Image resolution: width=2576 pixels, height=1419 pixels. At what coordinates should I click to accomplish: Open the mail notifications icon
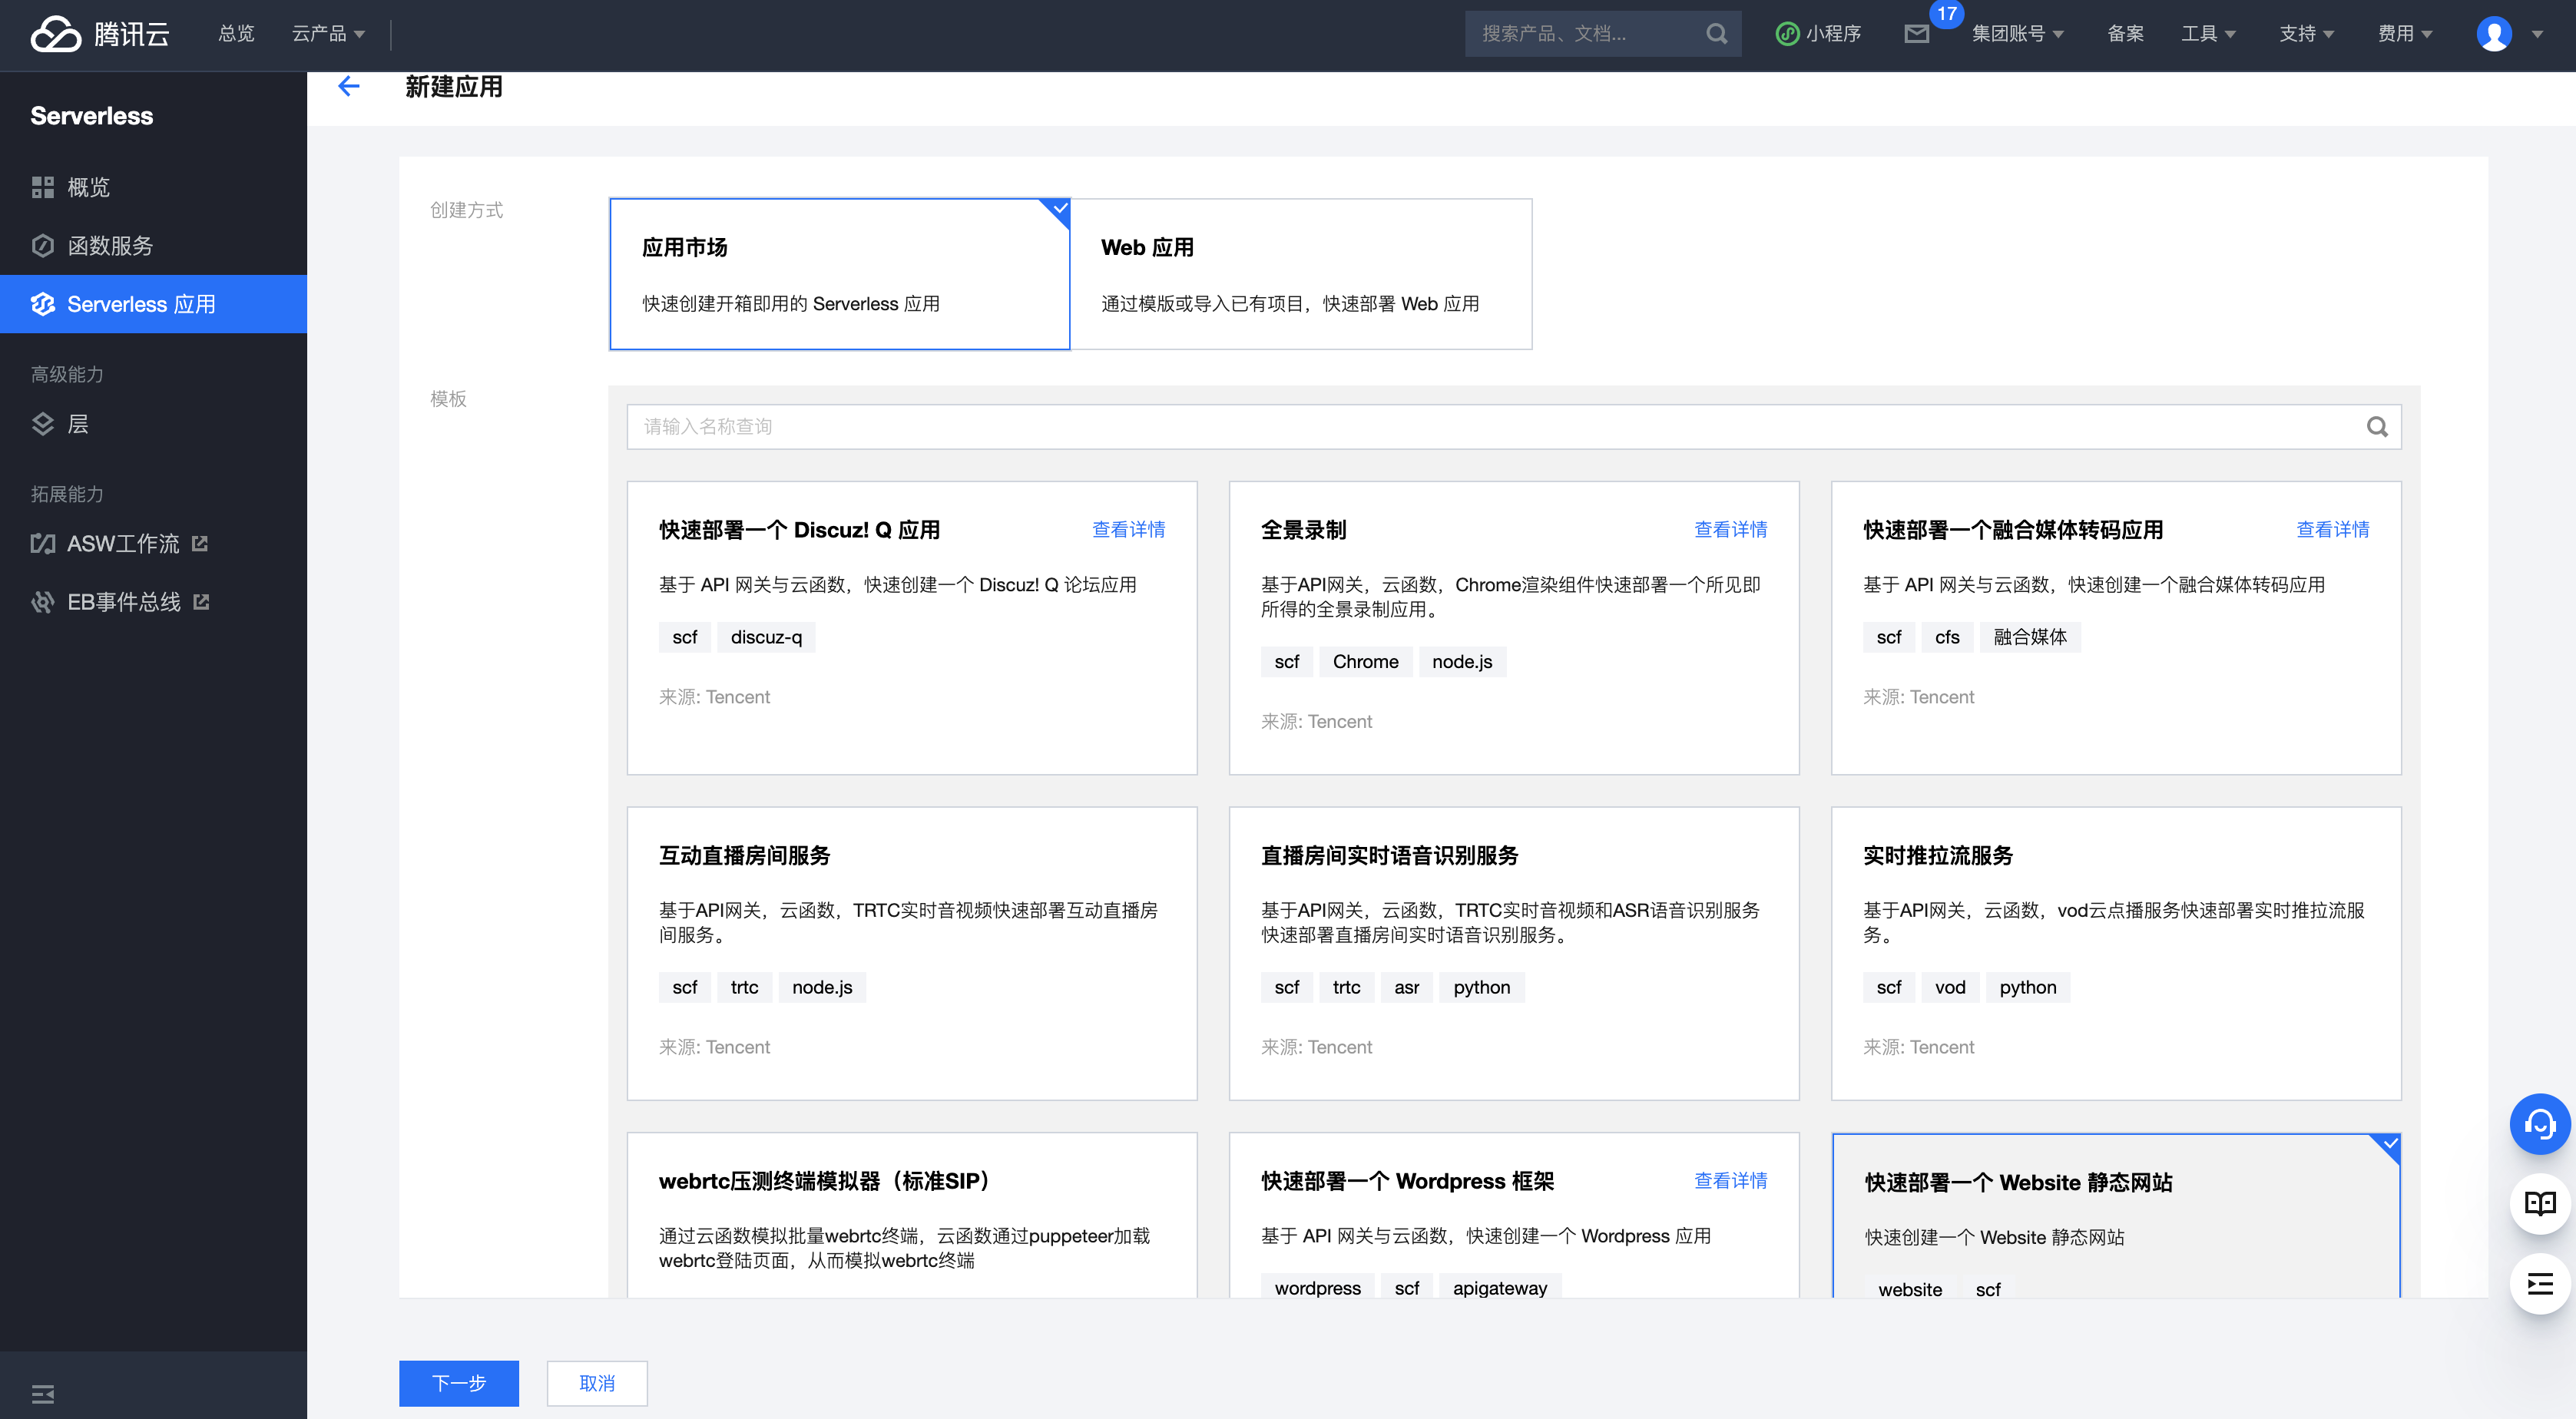tap(1916, 34)
